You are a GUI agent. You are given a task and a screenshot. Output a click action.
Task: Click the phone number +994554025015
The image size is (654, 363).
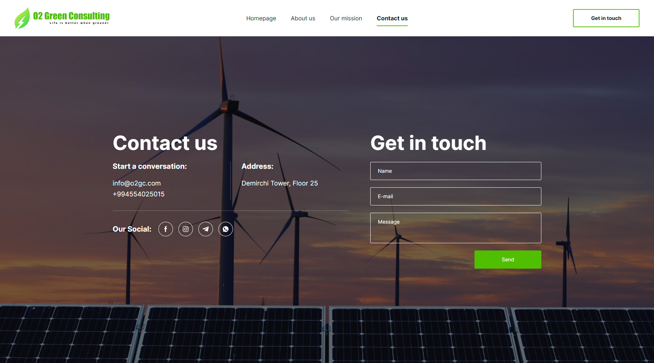[138, 194]
